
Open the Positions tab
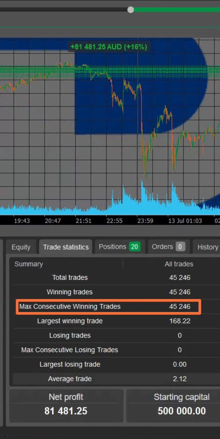pyautogui.click(x=112, y=247)
